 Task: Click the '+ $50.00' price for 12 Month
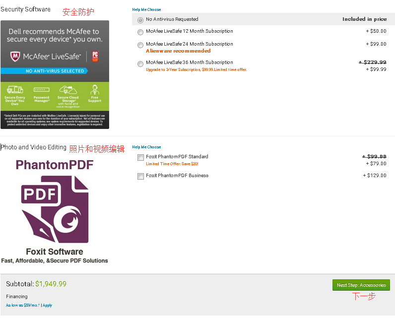(376, 31)
